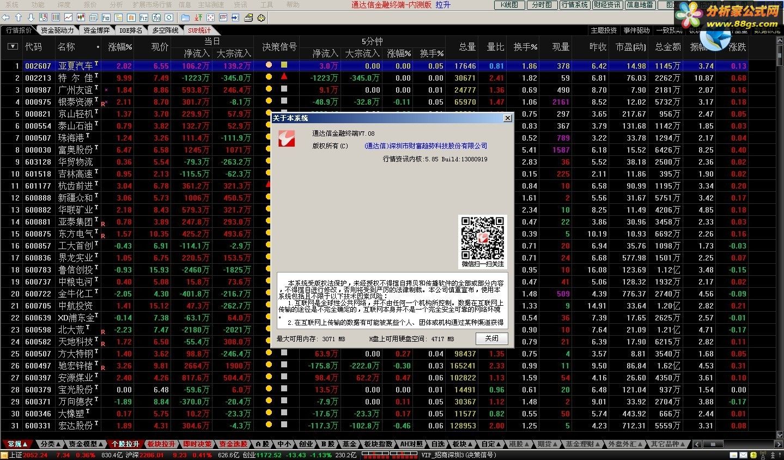Click the 信息地雷 button
Image resolution: width=784 pixels, height=460 pixels.
coord(640,5)
